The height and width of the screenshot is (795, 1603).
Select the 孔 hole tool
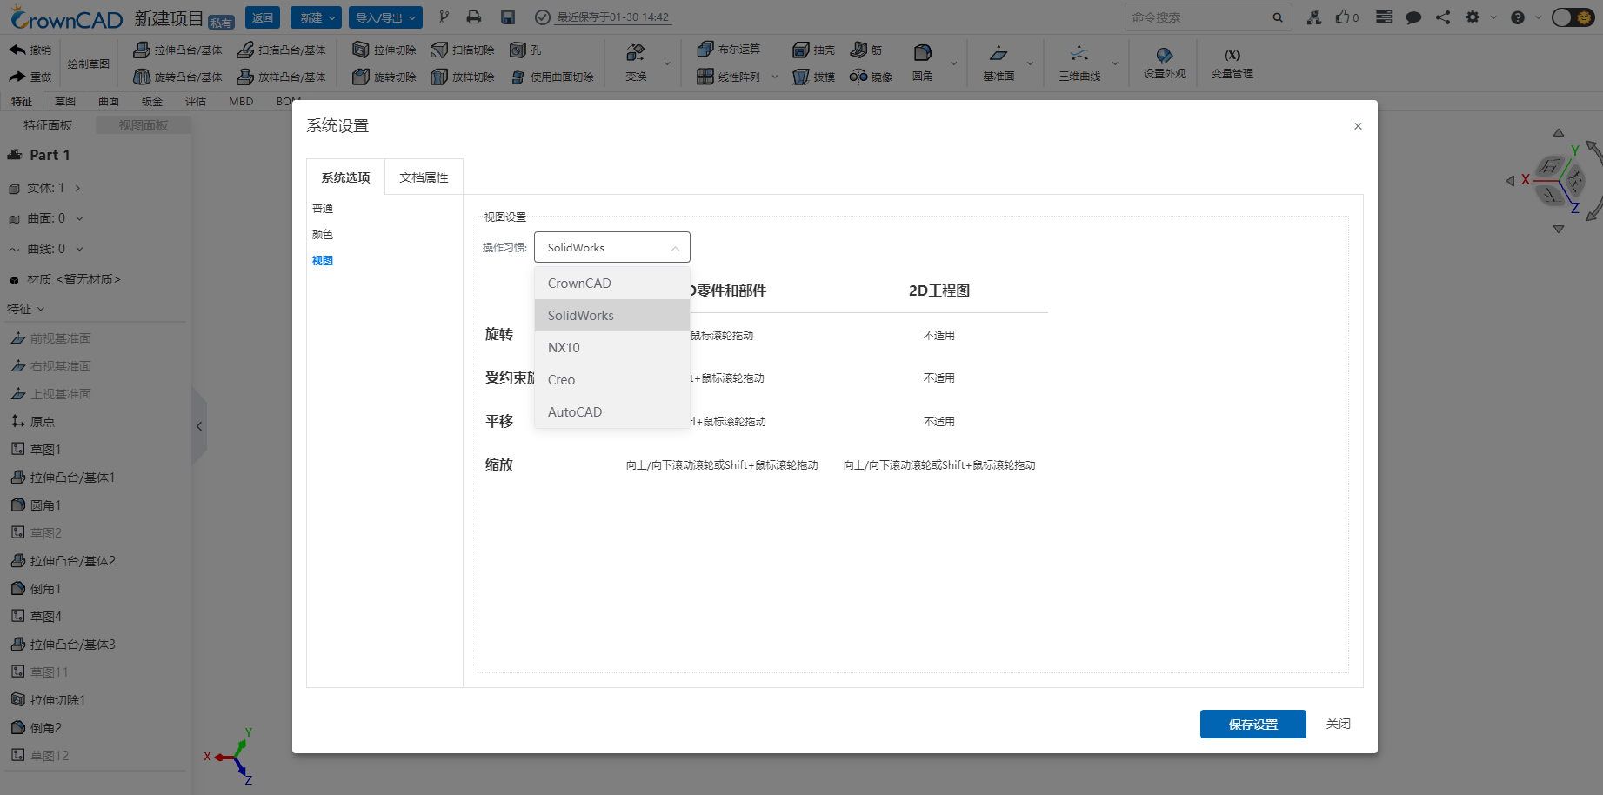525,50
